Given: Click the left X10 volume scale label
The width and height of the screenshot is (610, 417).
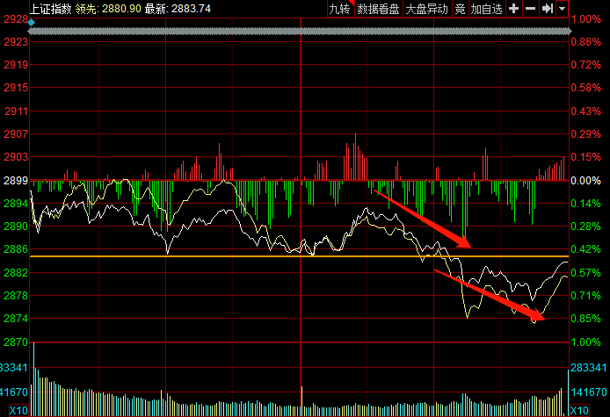Looking at the screenshot, I should point(18,410).
